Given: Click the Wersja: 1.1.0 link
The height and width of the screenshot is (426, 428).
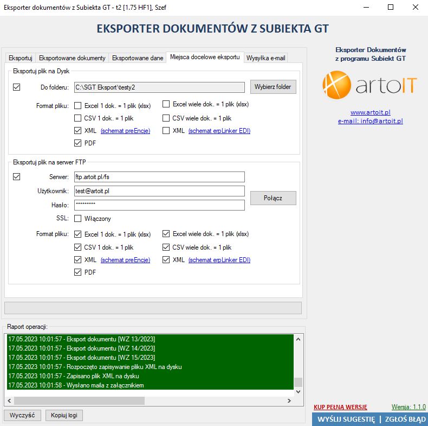Looking at the screenshot, I should click(x=408, y=407).
